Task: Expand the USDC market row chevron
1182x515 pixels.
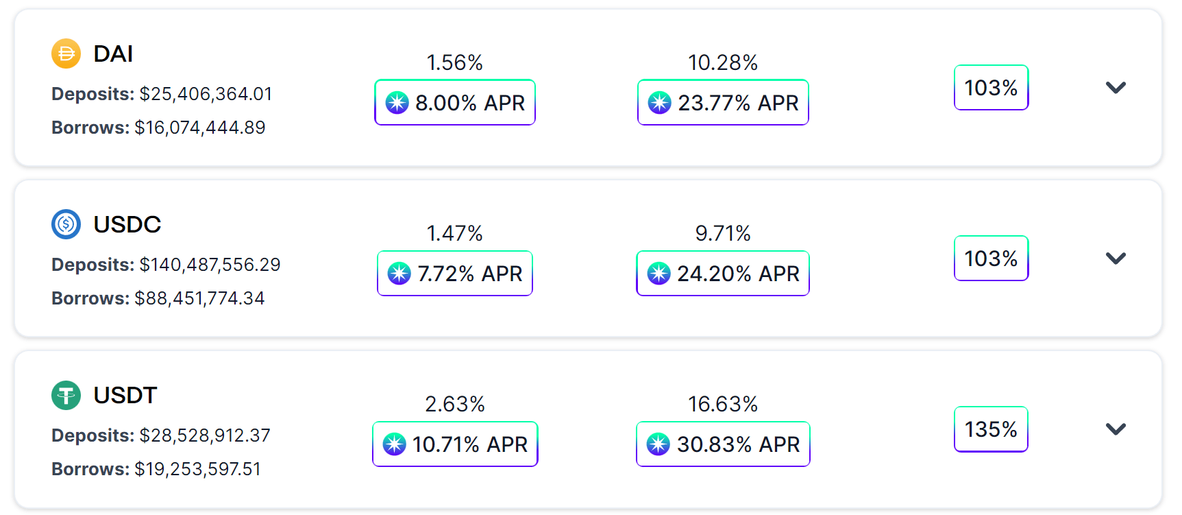Action: tap(1116, 259)
